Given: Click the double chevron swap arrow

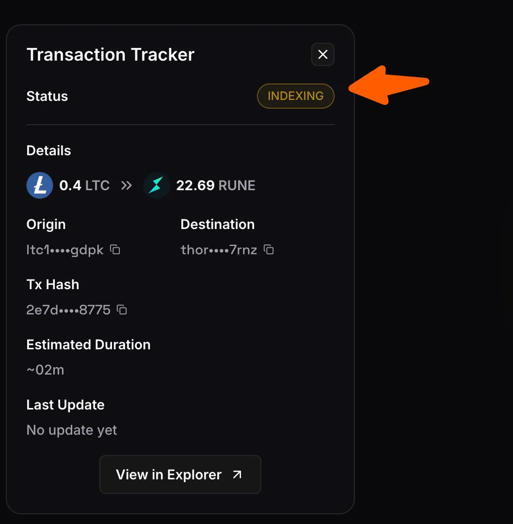Looking at the screenshot, I should [x=126, y=185].
